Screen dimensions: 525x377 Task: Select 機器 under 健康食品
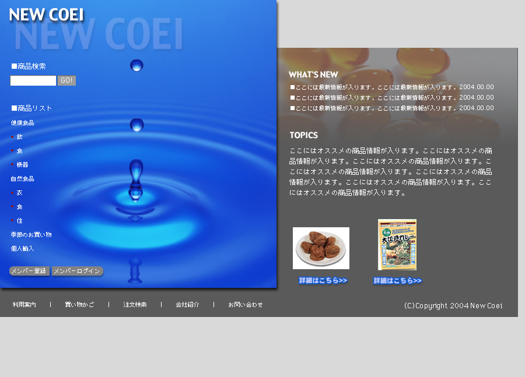coord(22,165)
